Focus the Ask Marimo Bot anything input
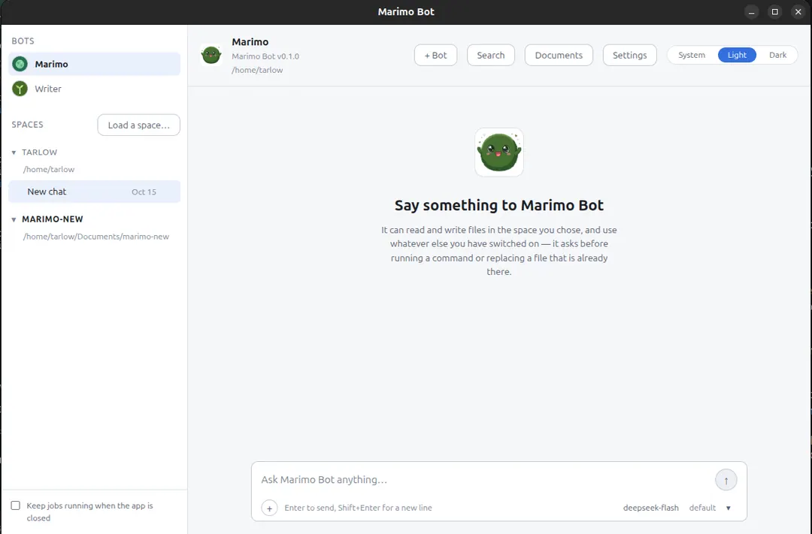The width and height of the screenshot is (812, 534). pos(484,480)
